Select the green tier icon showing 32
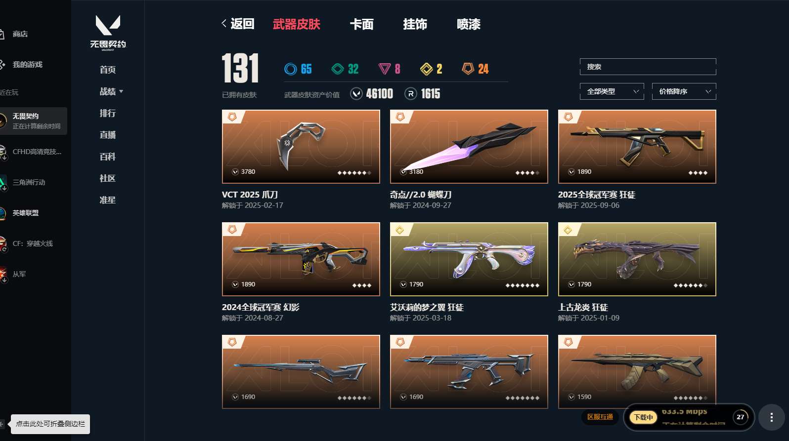The height and width of the screenshot is (441, 789). point(338,69)
